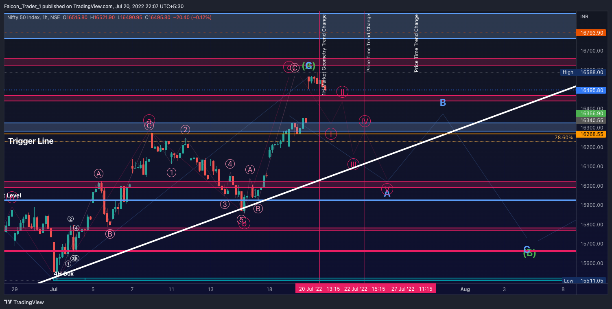Click the 20 Jul '22 13:15 time marker
Image resolution: width=612 pixels, height=309 pixels.
point(319,289)
